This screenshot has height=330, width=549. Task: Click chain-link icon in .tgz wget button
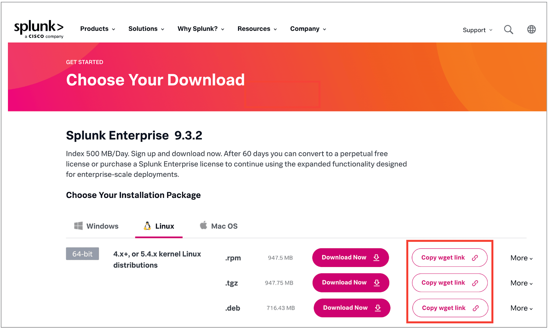[x=475, y=283]
